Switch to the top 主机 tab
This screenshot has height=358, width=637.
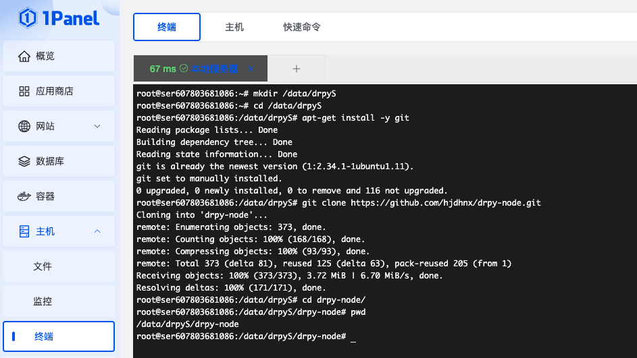pos(234,27)
